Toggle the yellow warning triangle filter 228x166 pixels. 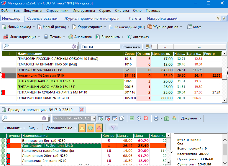[x=82, y=128]
